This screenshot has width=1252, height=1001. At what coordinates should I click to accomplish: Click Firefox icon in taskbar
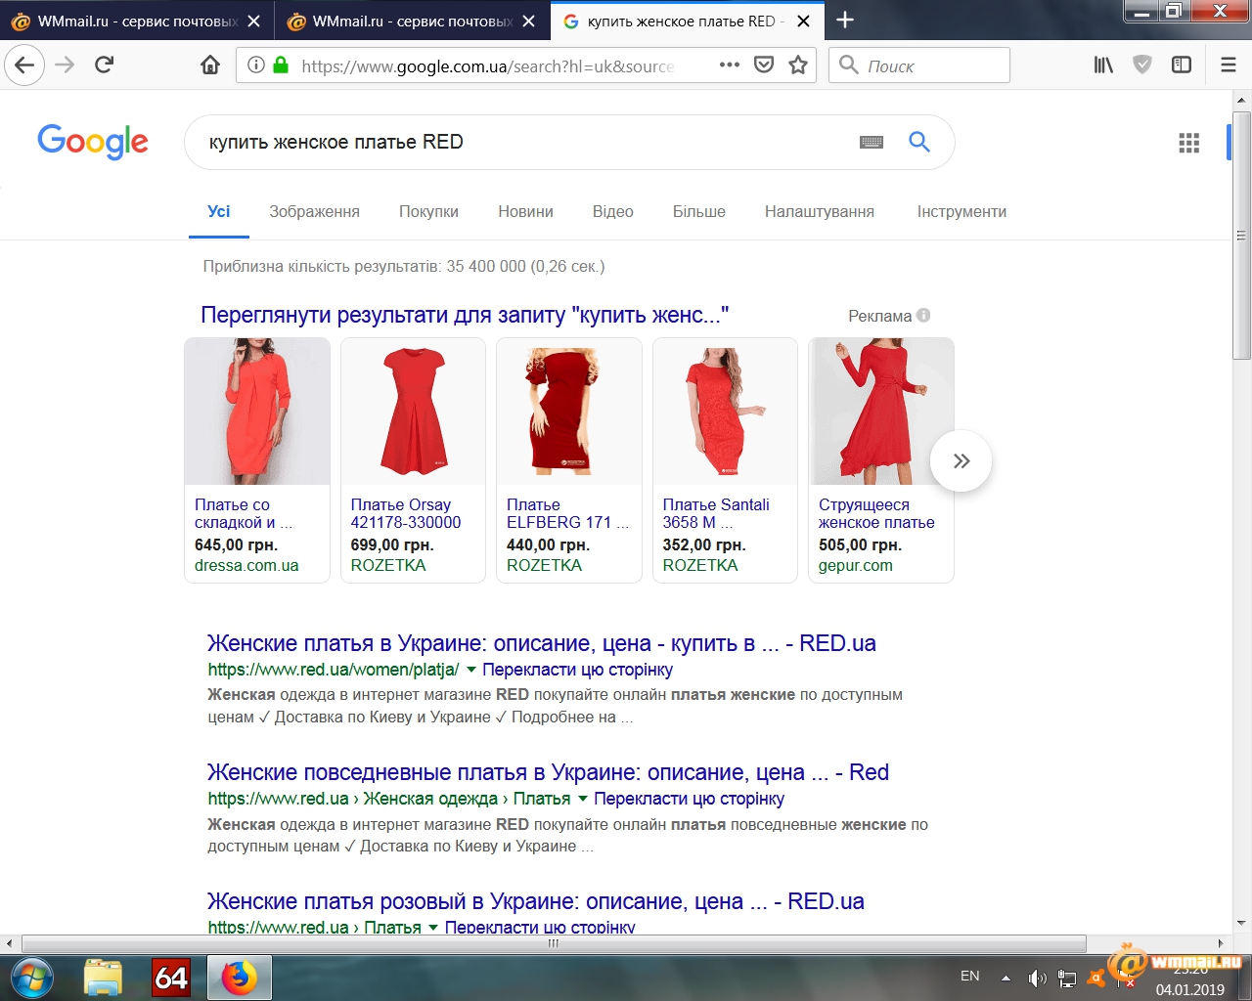239,978
